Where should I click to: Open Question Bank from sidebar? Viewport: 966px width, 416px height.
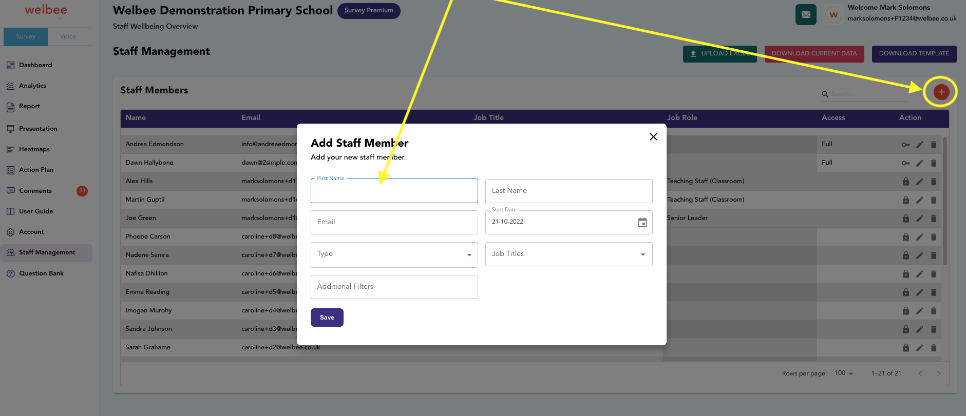click(x=46, y=273)
